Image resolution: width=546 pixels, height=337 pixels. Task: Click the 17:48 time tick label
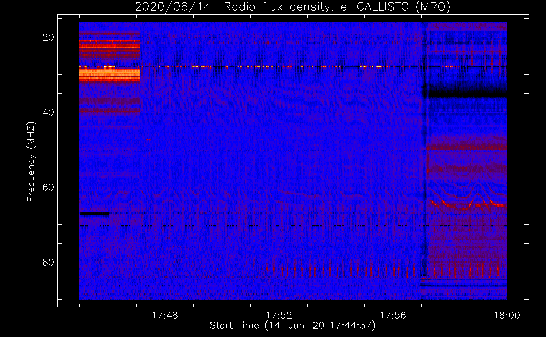coord(165,316)
